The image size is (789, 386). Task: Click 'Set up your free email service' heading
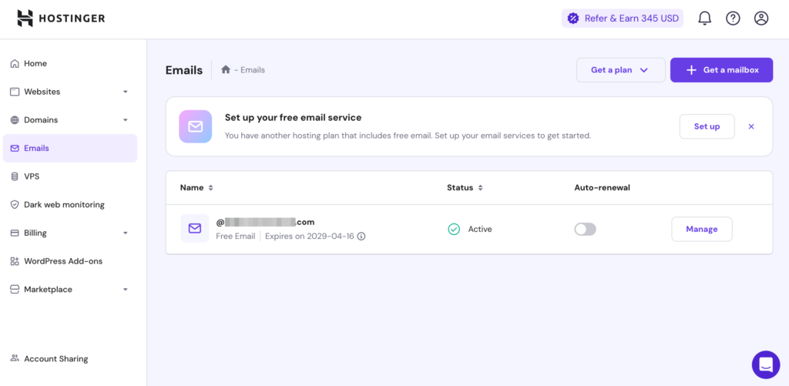tap(294, 118)
